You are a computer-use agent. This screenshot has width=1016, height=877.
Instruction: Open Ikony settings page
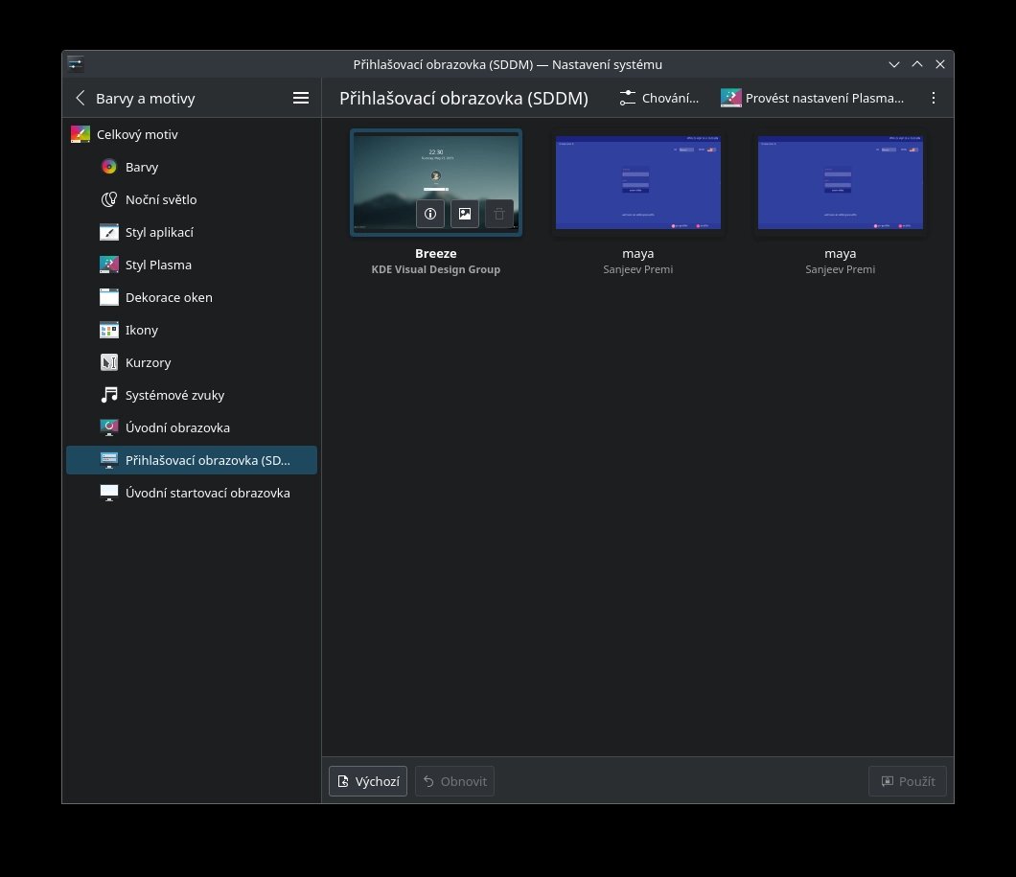(x=142, y=330)
